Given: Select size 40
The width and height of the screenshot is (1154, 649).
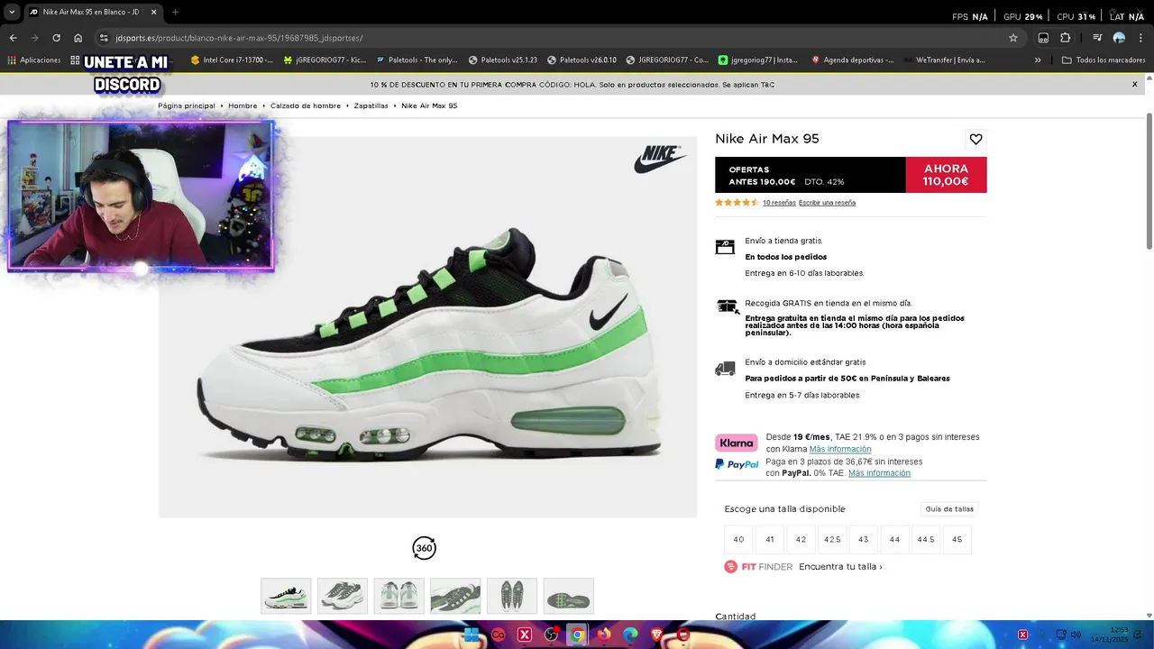Looking at the screenshot, I should click(738, 539).
